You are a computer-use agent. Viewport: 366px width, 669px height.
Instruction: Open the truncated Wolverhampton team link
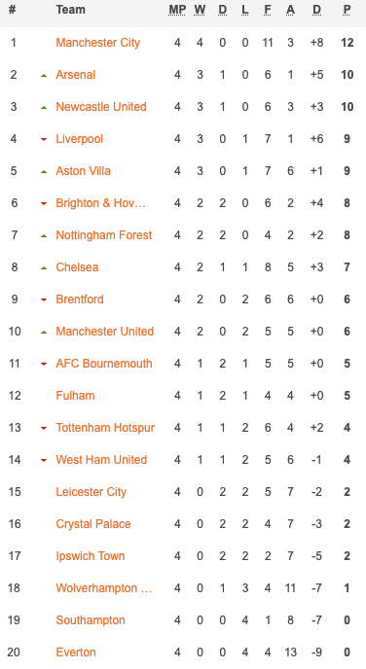point(104,588)
